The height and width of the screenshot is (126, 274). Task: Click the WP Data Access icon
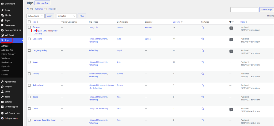tap(2, 113)
